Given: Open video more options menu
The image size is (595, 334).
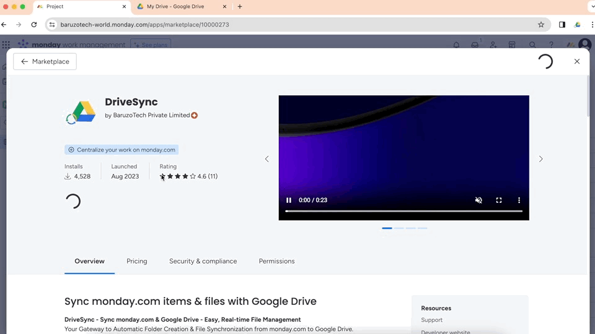Looking at the screenshot, I should [519, 200].
